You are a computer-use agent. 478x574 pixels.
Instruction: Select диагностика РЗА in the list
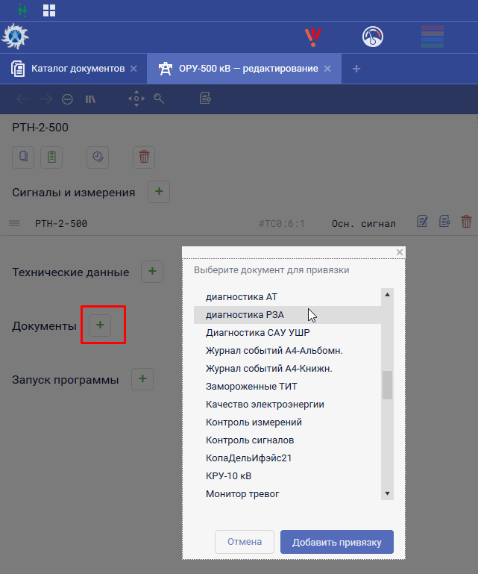[x=245, y=315]
